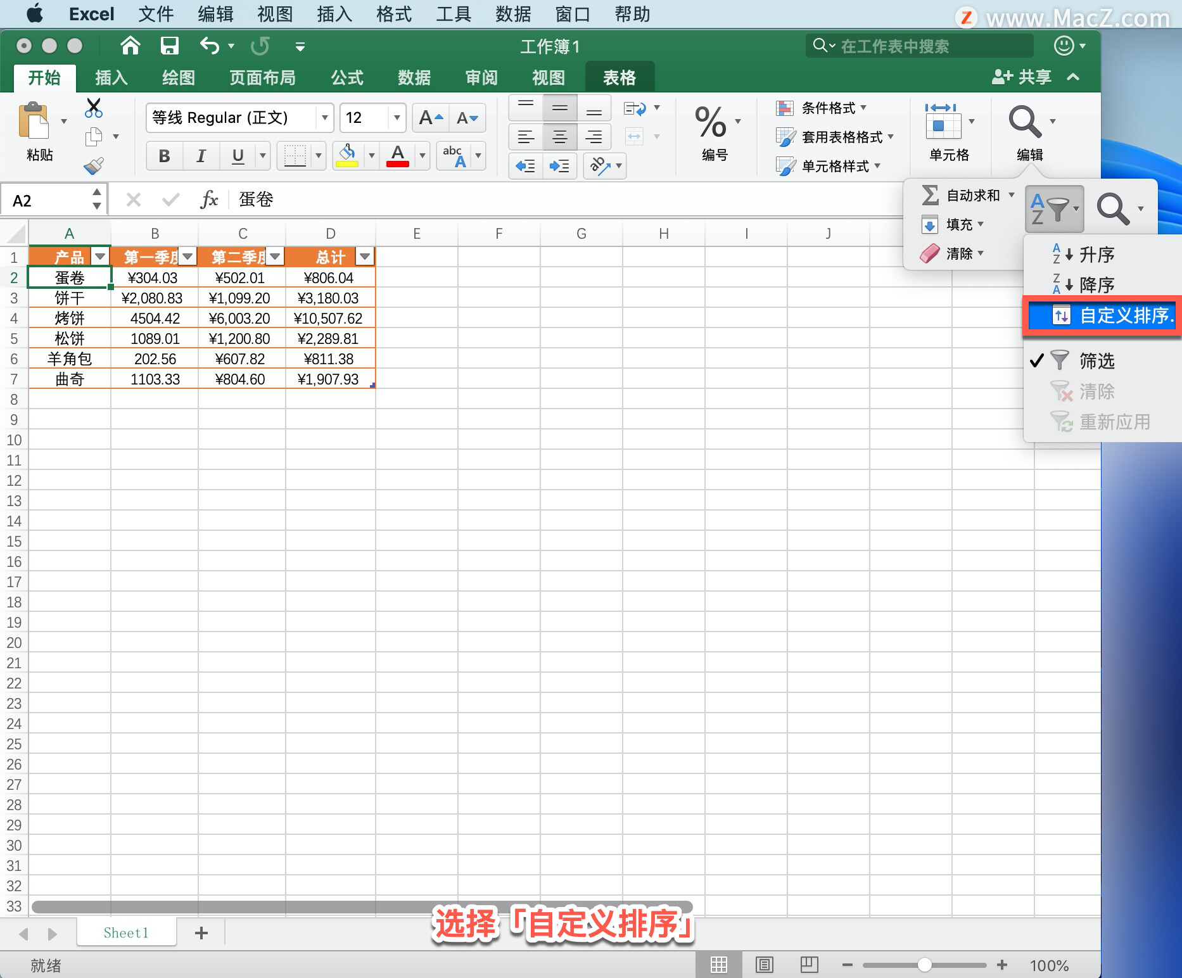Select the Format Painter brush

coord(94,166)
